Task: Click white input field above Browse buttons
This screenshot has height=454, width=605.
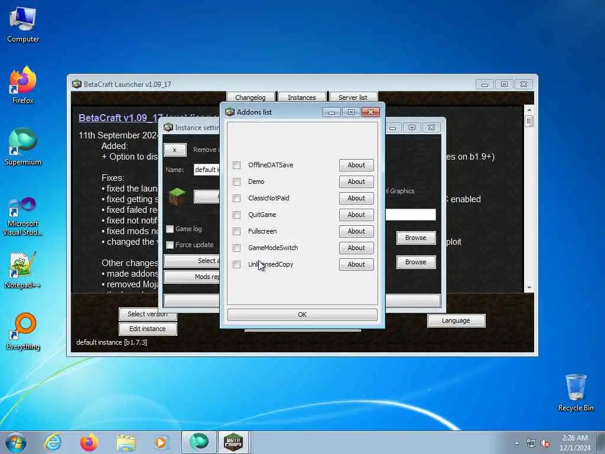Action: [411, 215]
